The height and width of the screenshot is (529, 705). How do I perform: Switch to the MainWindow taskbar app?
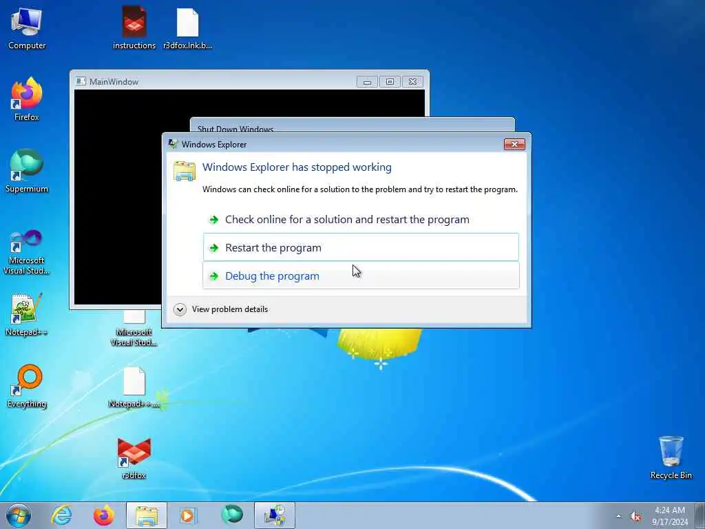(x=274, y=515)
